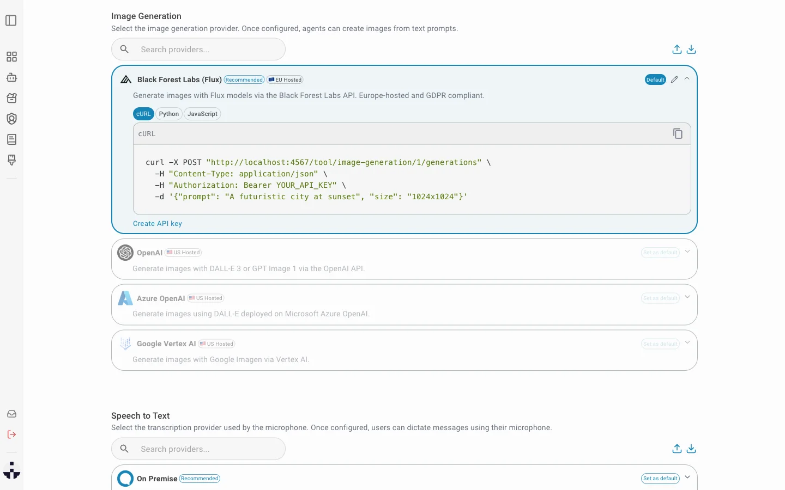Set OpenAI as default provider
This screenshot has height=490, width=785.
coord(660,253)
